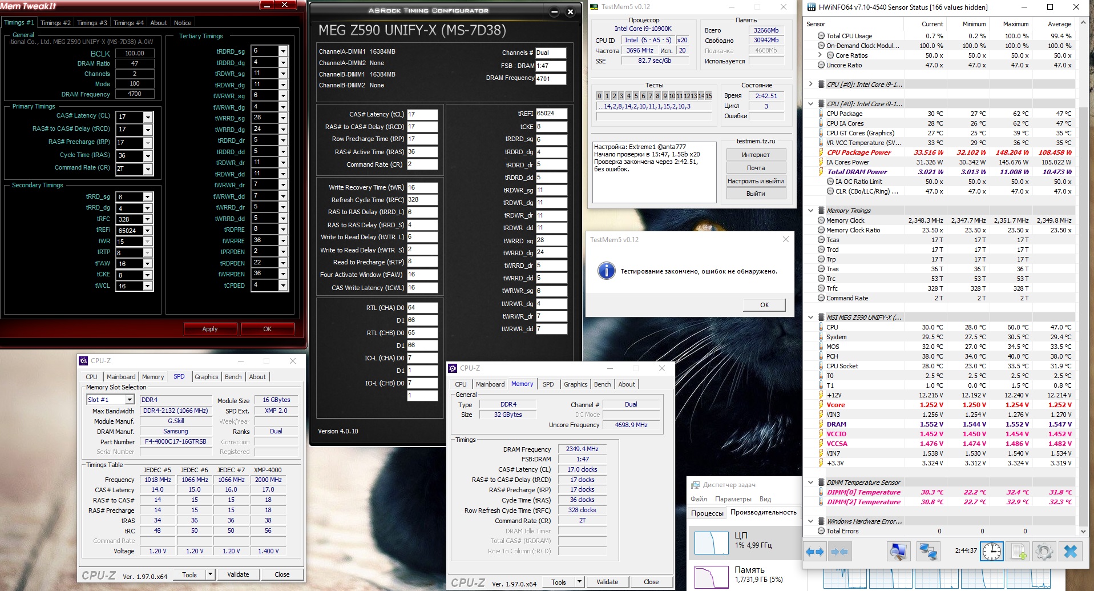The image size is (1094, 591).
Task: Switch to Процессы tab in Task Manager
Action: coord(707,513)
